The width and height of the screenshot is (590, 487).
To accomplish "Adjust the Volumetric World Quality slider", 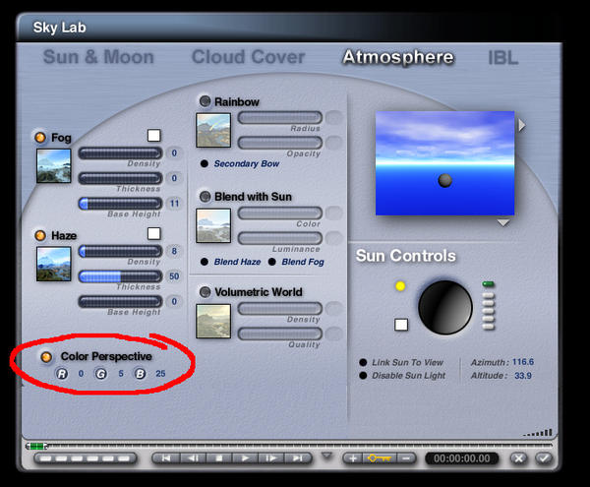I will (x=280, y=334).
